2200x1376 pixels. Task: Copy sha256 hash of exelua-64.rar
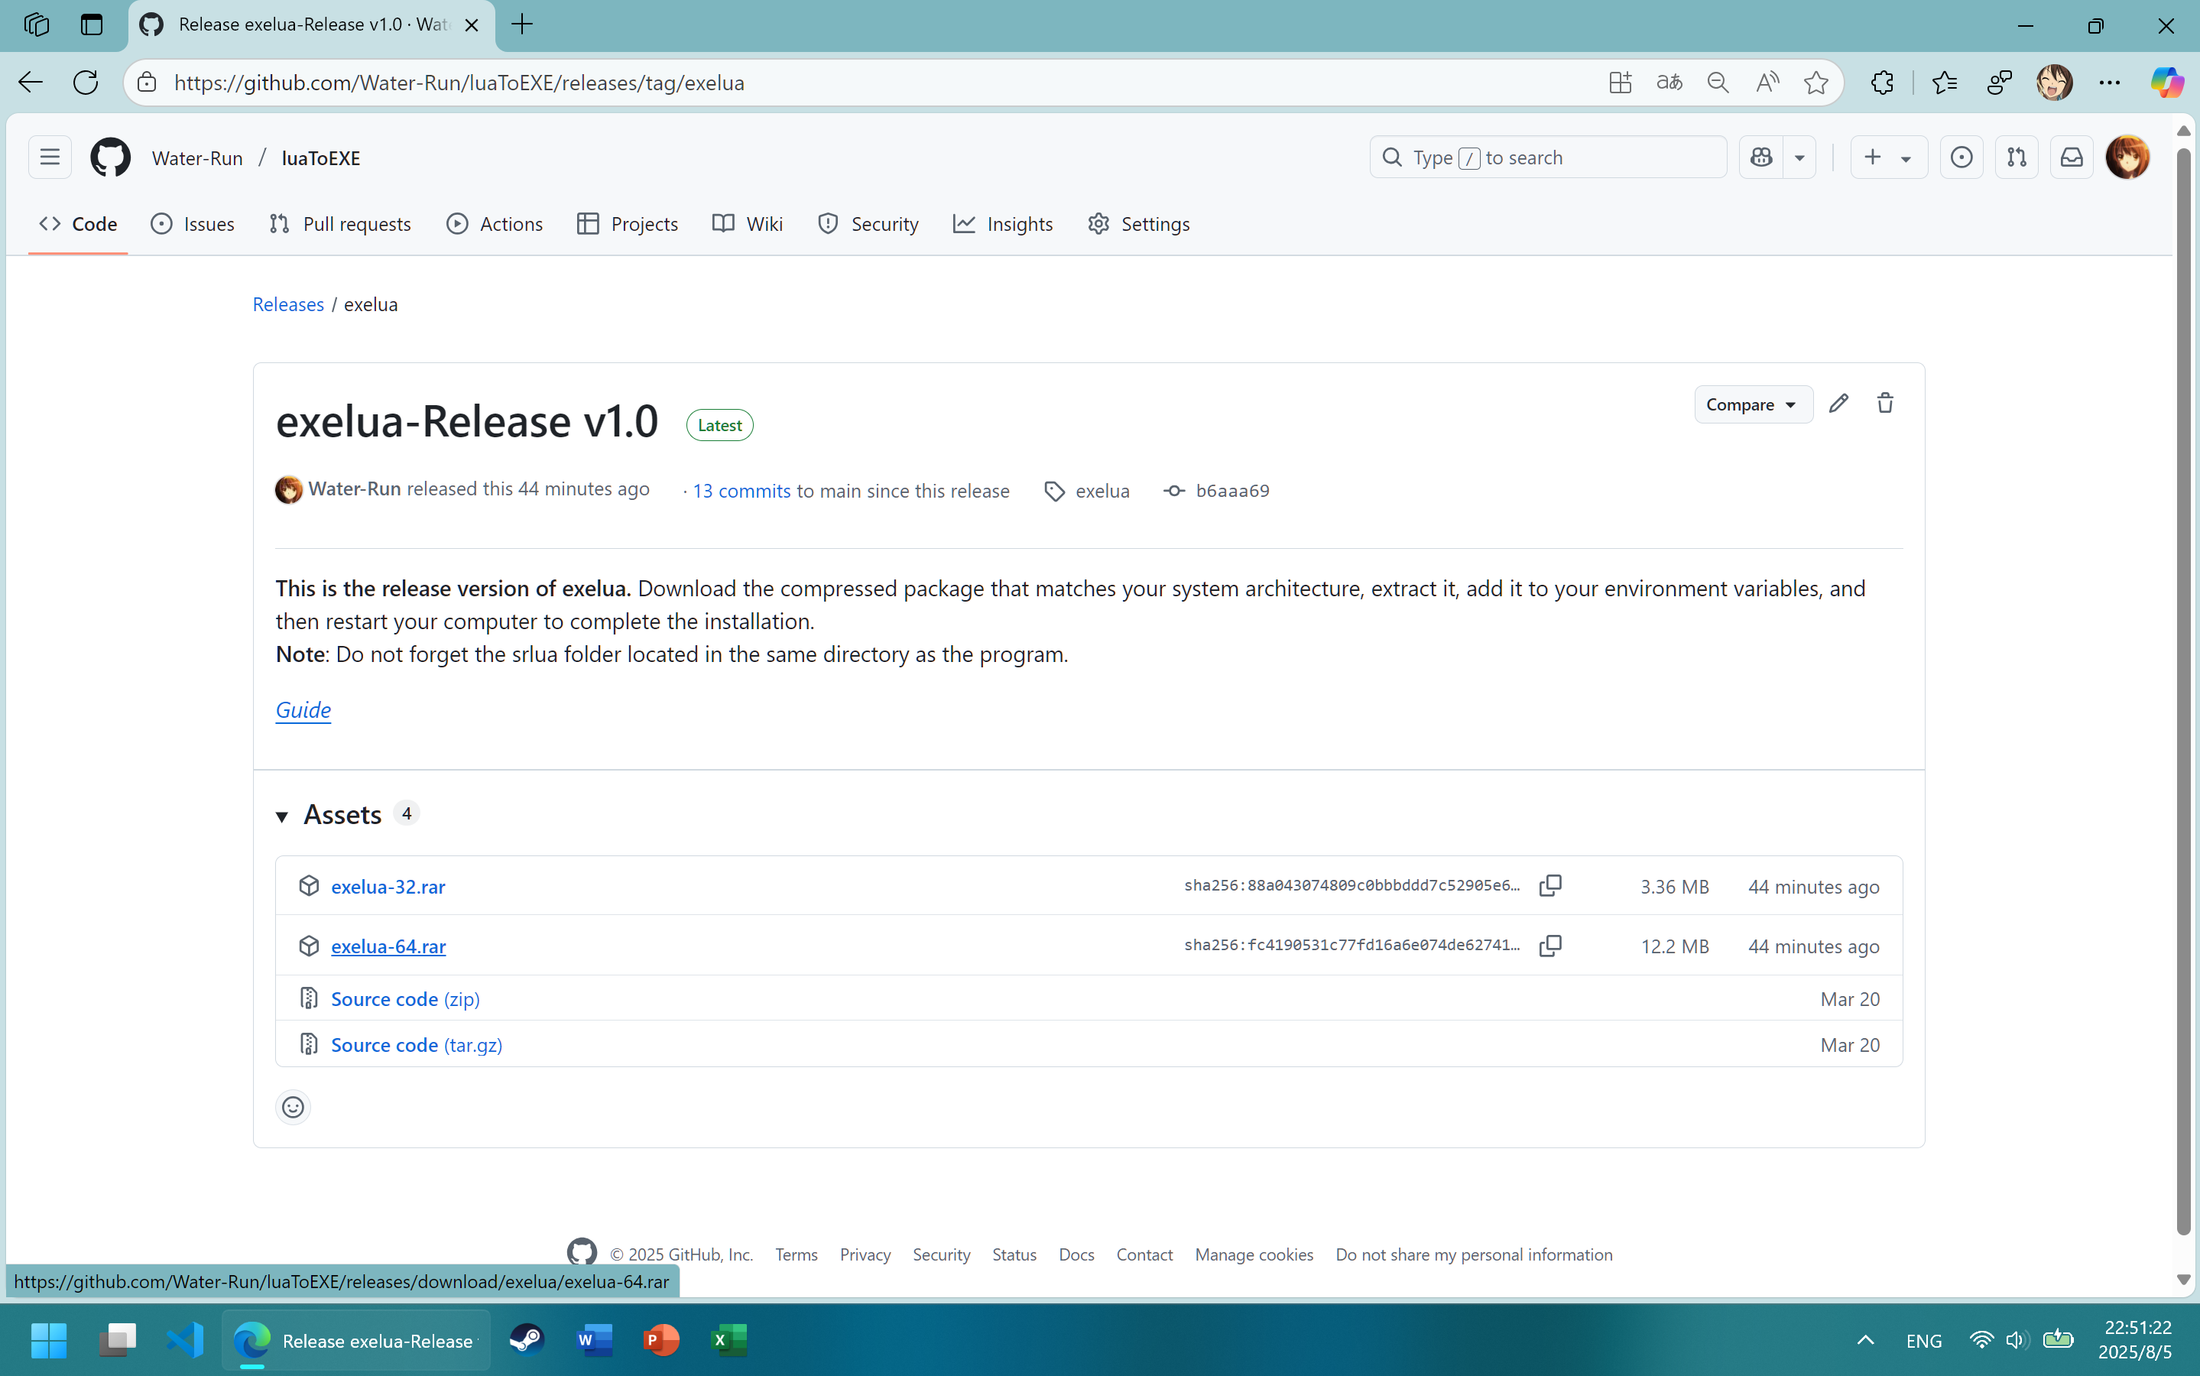tap(1550, 946)
